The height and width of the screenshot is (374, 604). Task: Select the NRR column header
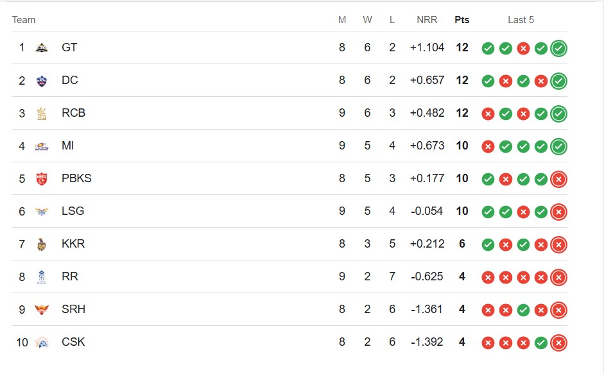[x=427, y=20]
